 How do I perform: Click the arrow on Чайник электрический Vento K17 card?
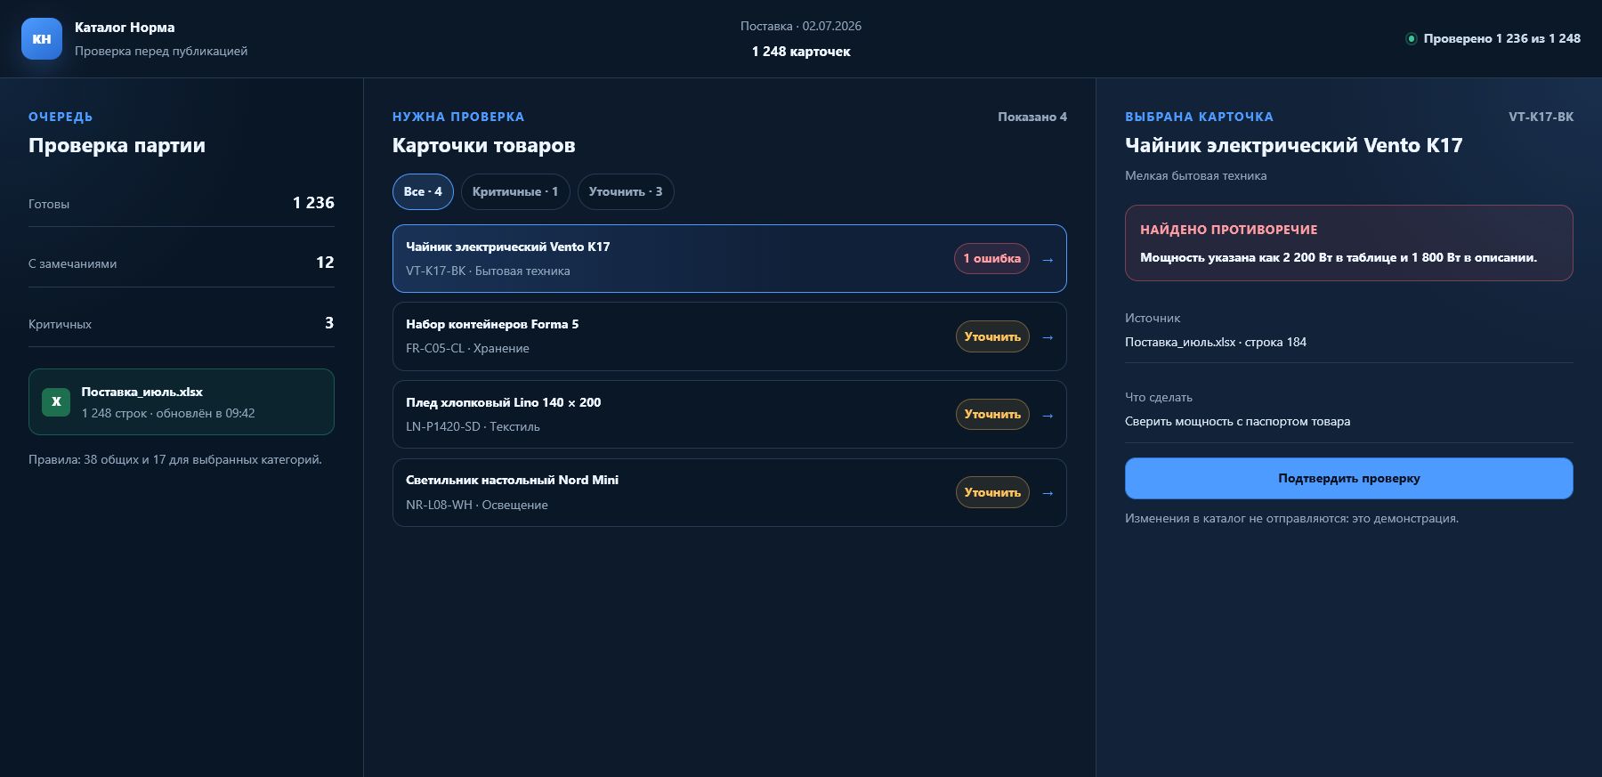pos(1048,259)
